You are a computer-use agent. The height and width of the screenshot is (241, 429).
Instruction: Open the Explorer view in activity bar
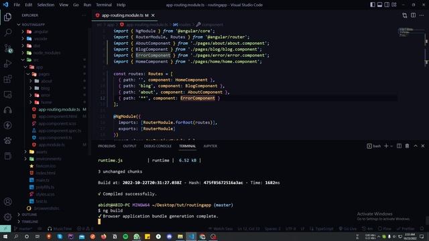(7, 17)
